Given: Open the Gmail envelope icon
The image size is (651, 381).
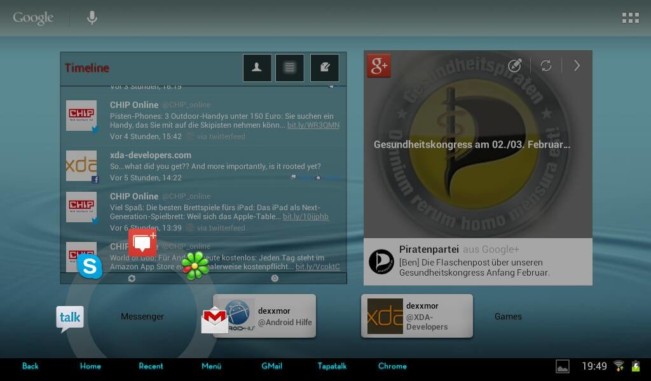Looking at the screenshot, I should pos(214,319).
